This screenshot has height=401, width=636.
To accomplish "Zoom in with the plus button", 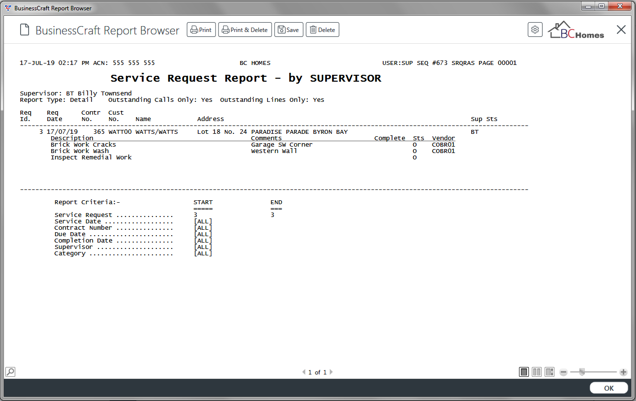I will coord(623,372).
